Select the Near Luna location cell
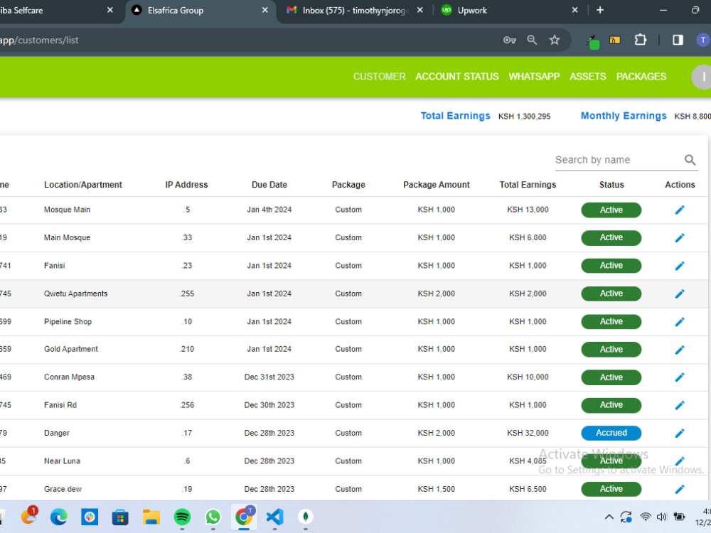This screenshot has width=711, height=533. [62, 461]
